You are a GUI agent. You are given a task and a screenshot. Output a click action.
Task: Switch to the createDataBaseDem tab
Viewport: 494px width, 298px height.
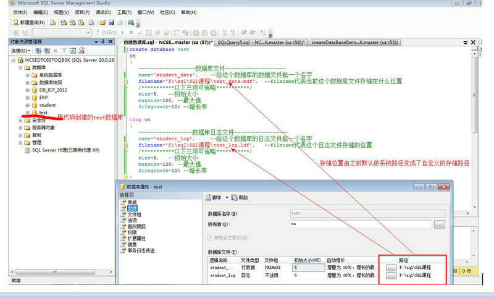pos(354,42)
